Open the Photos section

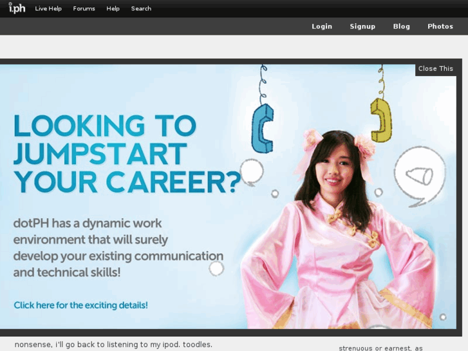440,26
